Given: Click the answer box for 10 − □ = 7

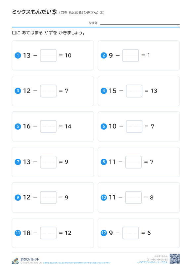Looking at the screenshot, I should click(x=134, y=126).
